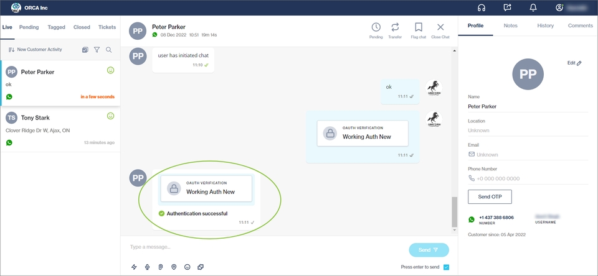Open the chat list filter
Image resolution: width=598 pixels, height=276 pixels.
[97, 50]
